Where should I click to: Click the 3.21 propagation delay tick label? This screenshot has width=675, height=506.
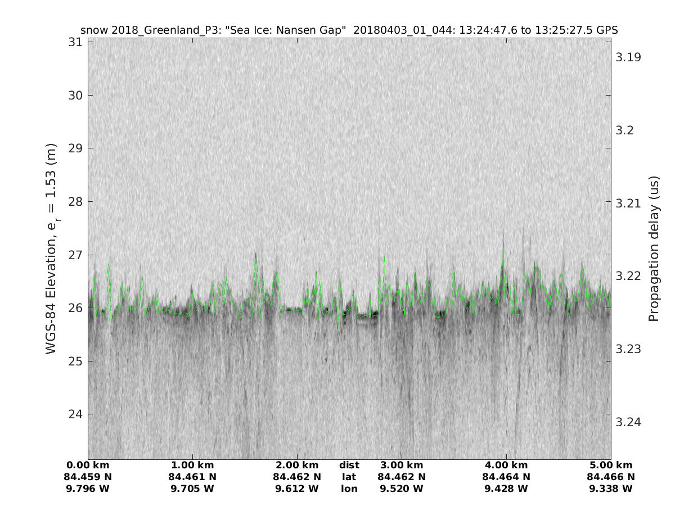click(x=628, y=203)
